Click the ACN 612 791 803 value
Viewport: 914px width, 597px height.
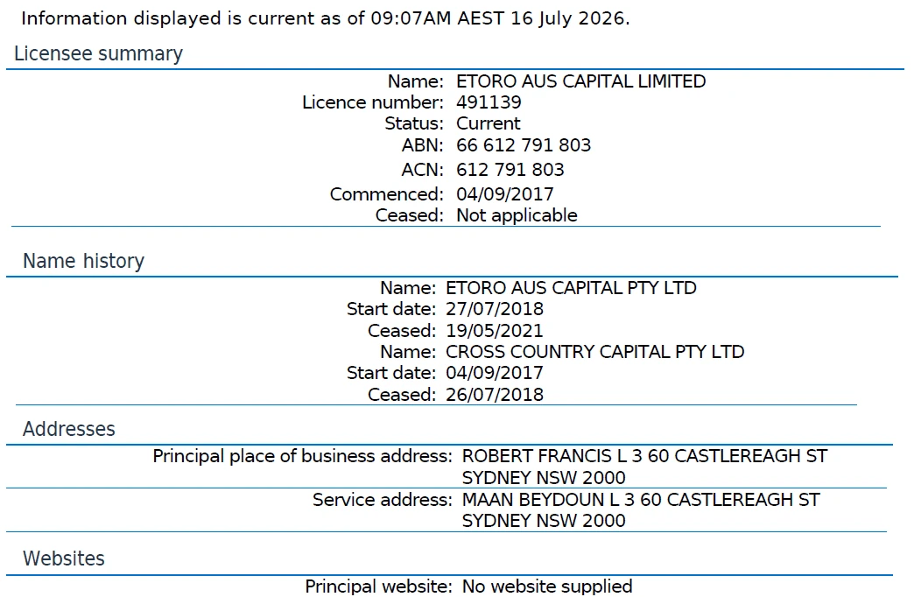(x=510, y=170)
